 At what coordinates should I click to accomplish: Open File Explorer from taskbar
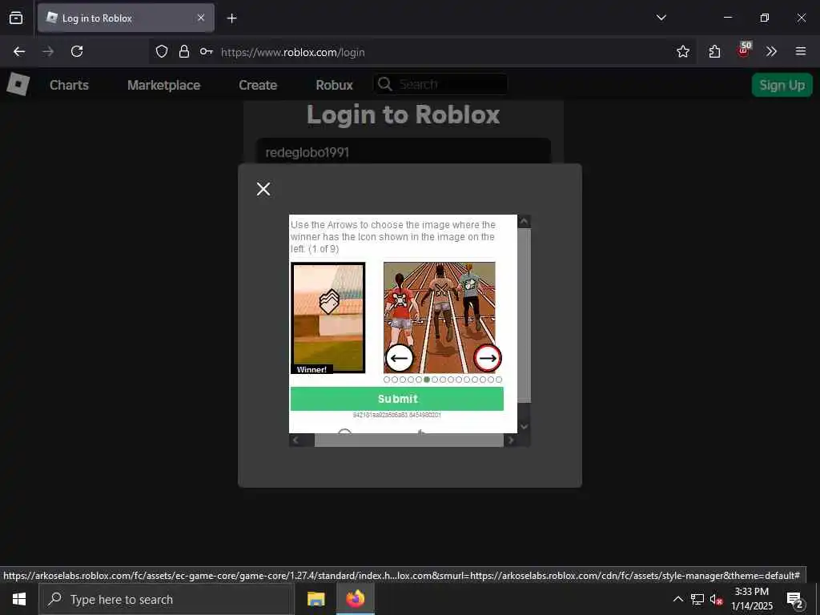[x=316, y=599]
